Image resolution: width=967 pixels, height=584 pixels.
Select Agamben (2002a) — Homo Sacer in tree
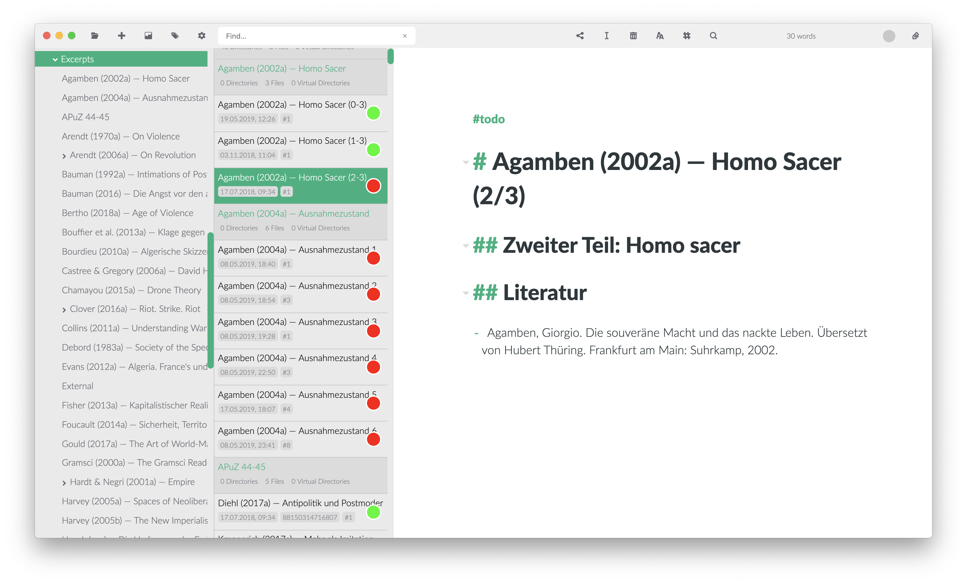point(126,78)
